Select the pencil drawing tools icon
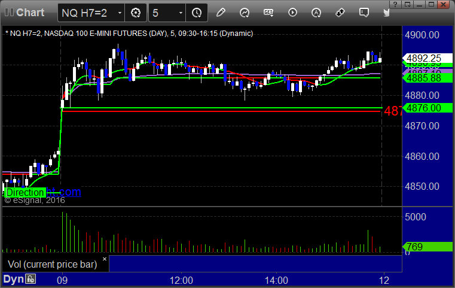Viewport: 455px width, 288px height. click(221, 13)
